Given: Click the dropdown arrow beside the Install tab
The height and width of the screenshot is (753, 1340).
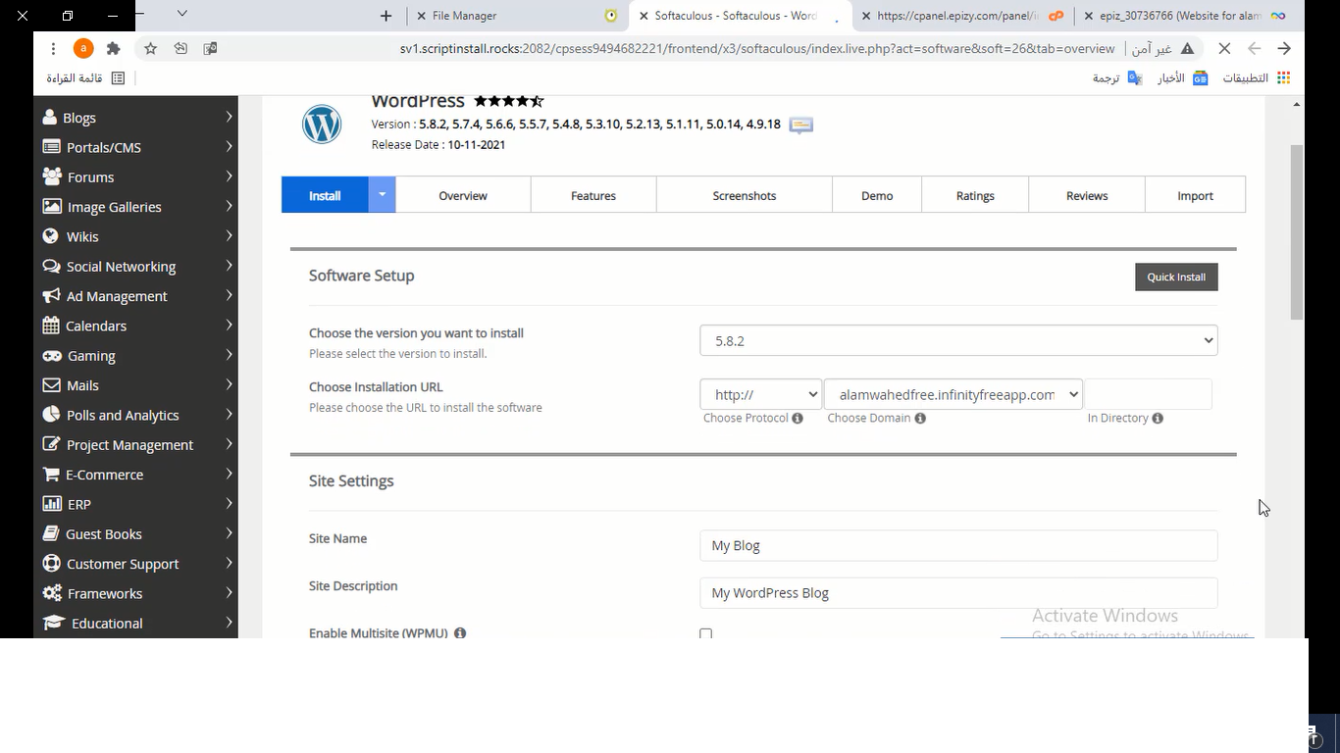Looking at the screenshot, I should [382, 194].
